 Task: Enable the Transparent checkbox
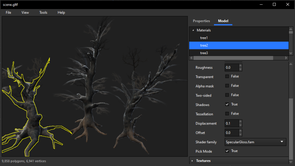tap(227, 76)
